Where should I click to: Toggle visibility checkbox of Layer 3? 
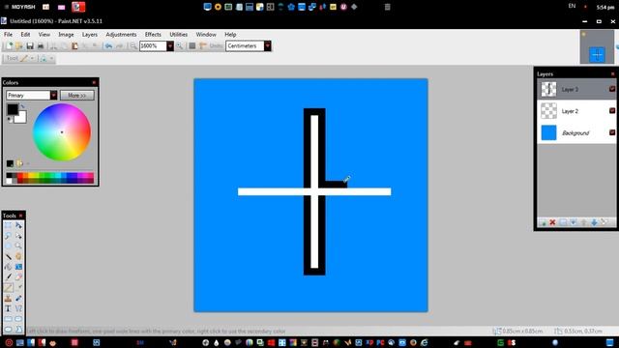(x=612, y=89)
